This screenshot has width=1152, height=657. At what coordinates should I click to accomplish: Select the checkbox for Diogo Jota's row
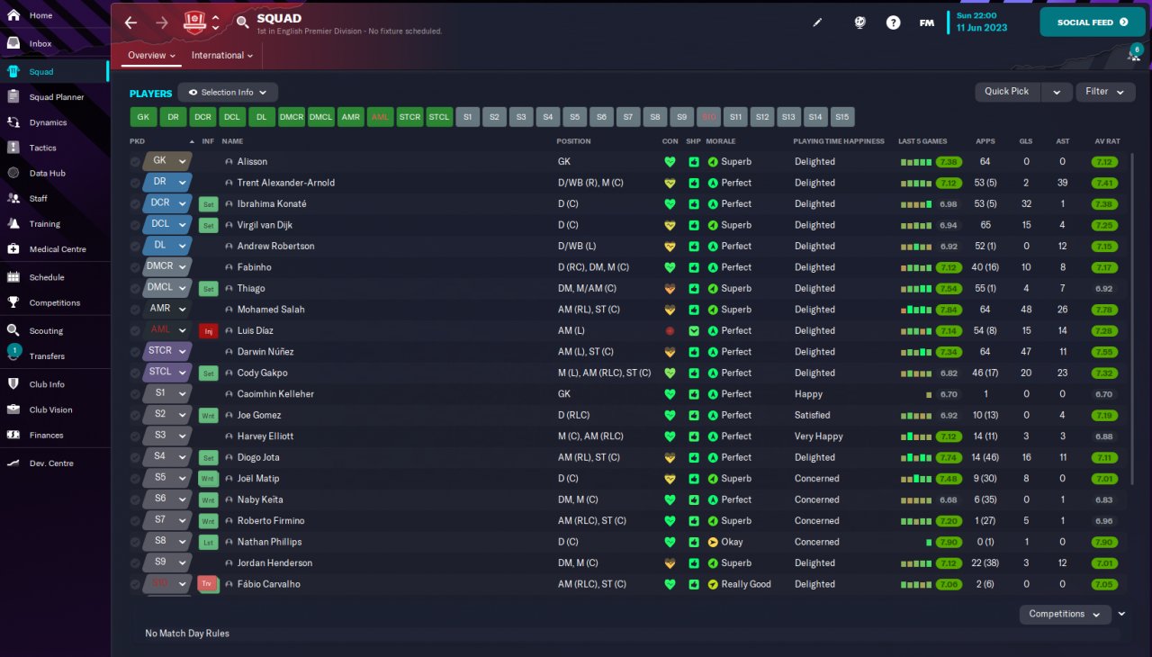(135, 457)
